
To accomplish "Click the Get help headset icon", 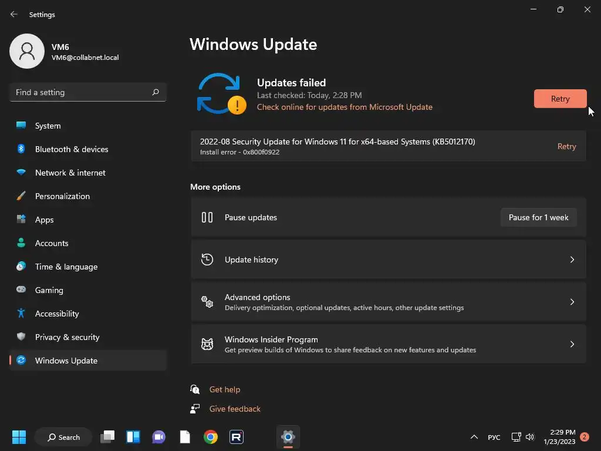I will point(195,389).
